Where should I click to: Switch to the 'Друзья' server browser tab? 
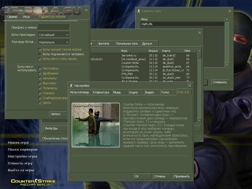click(147, 43)
